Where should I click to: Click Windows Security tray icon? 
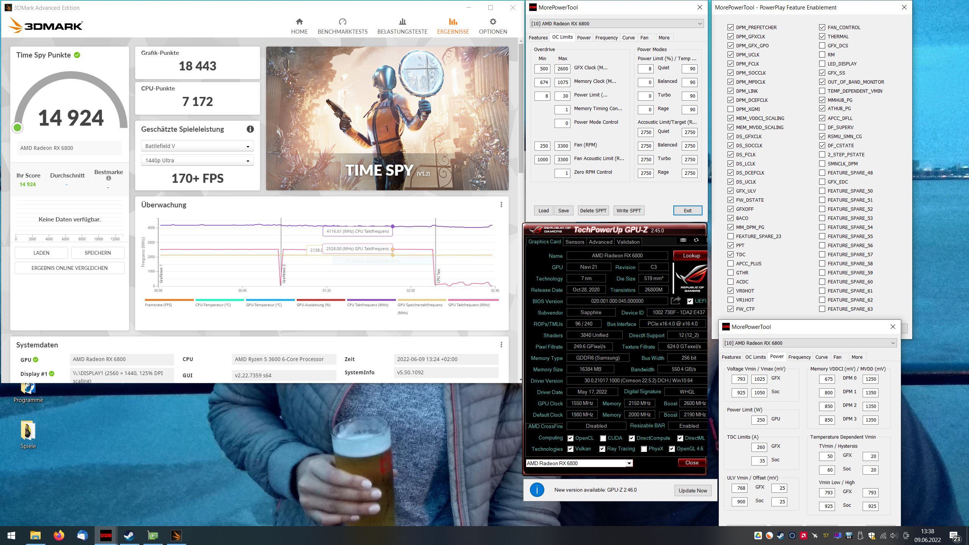(x=871, y=536)
